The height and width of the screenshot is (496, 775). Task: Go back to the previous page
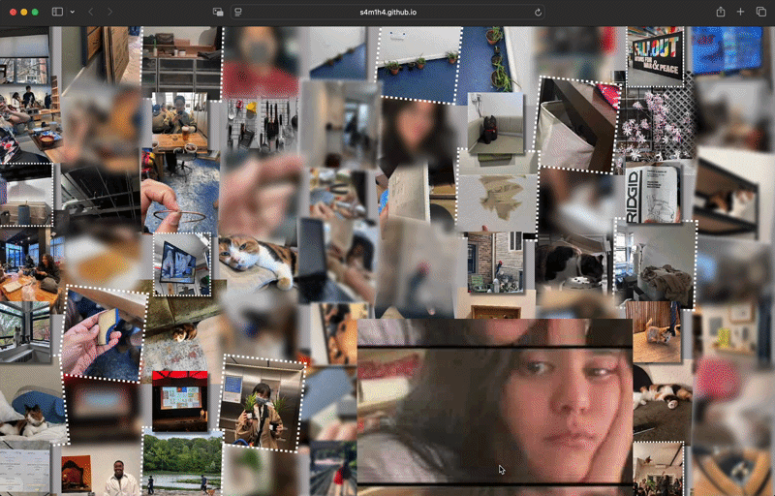pyautogui.click(x=90, y=12)
